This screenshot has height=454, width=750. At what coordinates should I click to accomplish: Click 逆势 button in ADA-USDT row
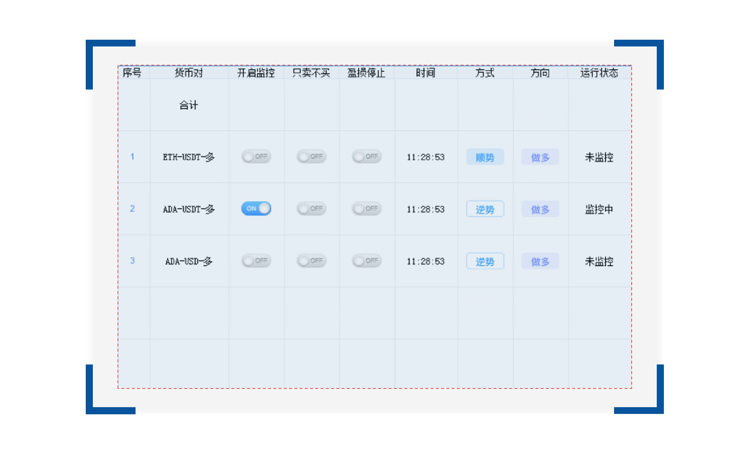485,209
